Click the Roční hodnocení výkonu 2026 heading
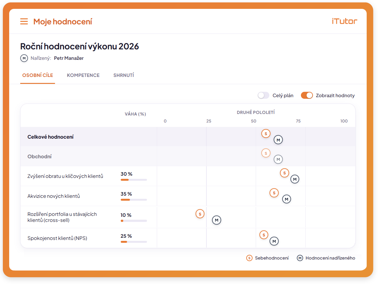The image size is (379, 289). tap(80, 47)
